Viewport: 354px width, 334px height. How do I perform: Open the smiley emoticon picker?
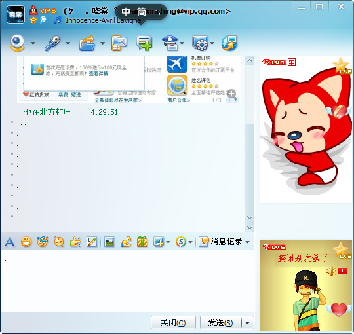click(26, 242)
